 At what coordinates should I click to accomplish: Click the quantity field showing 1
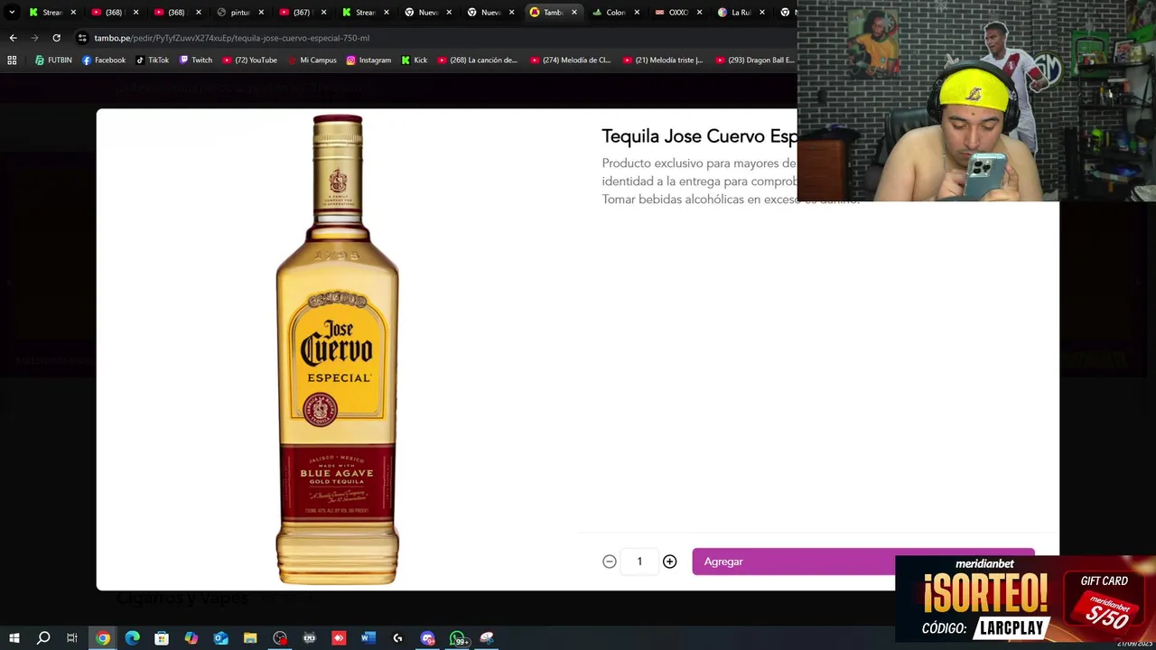(639, 562)
